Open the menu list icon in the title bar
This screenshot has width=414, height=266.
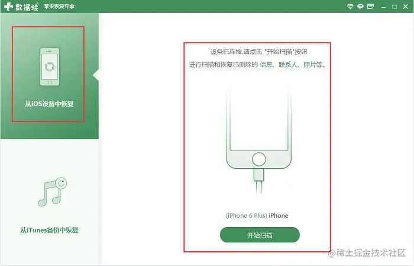pyautogui.click(x=370, y=6)
